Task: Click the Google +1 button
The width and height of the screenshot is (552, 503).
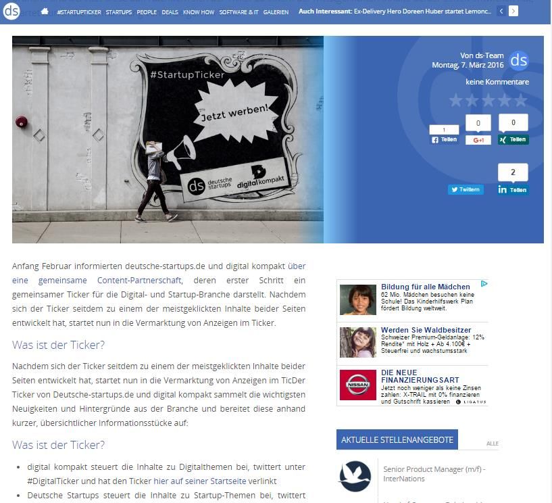Action: pos(478,140)
